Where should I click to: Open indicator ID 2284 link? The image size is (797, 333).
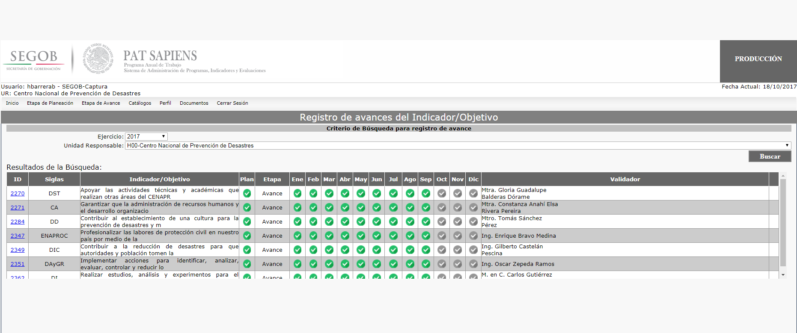(18, 221)
